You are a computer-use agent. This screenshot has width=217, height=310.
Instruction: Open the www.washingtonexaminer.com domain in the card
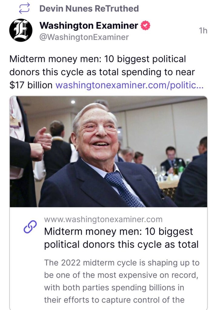(103, 219)
